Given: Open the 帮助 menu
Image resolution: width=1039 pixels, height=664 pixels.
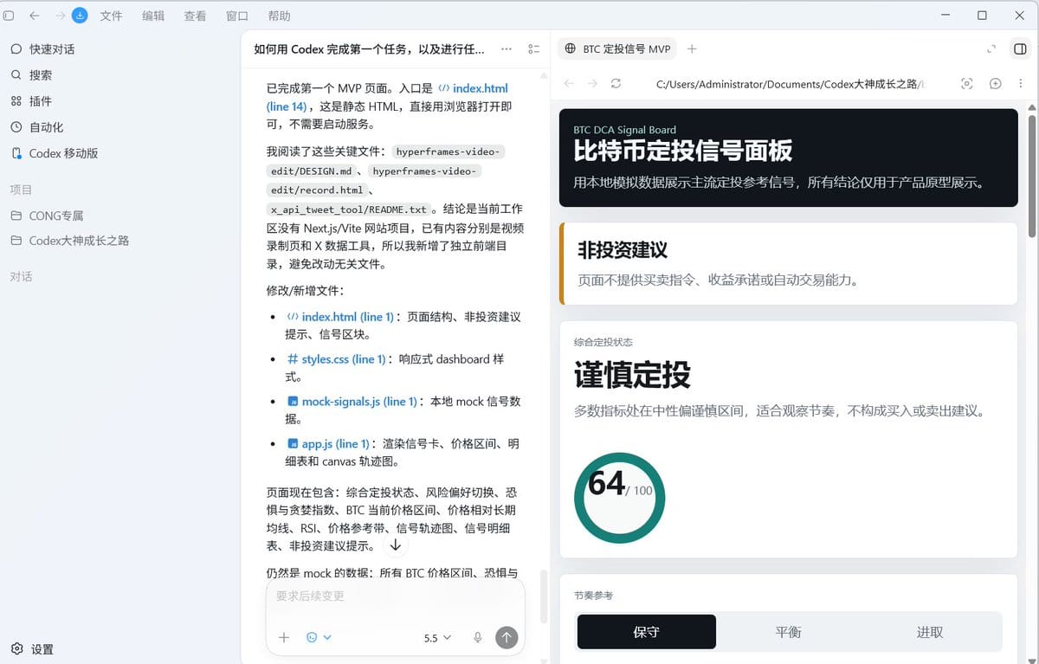Looking at the screenshot, I should coord(279,16).
